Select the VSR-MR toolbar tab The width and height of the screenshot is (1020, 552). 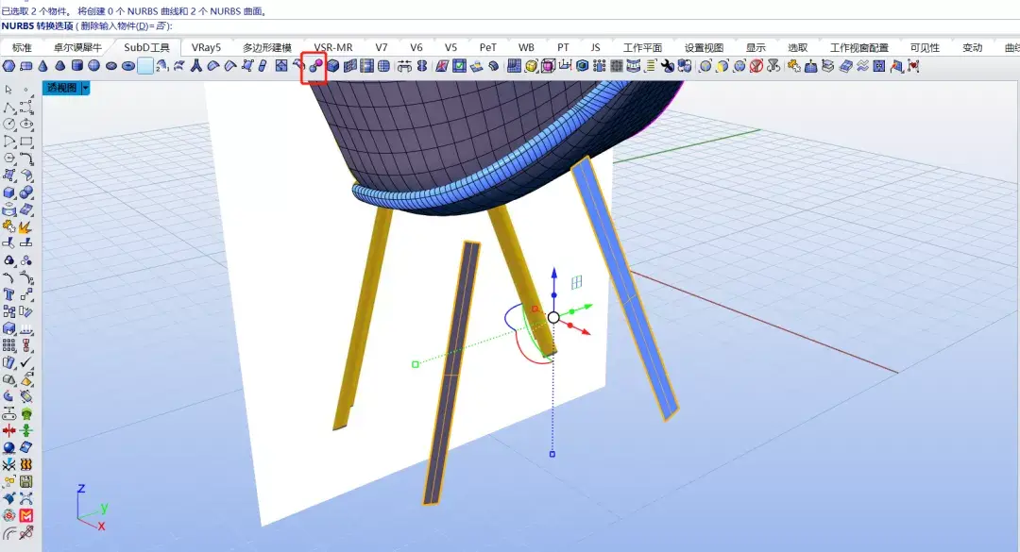click(333, 47)
